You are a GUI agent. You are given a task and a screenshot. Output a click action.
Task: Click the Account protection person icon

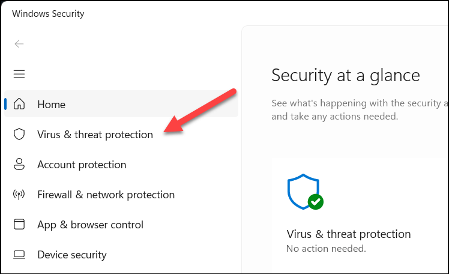[x=19, y=165]
